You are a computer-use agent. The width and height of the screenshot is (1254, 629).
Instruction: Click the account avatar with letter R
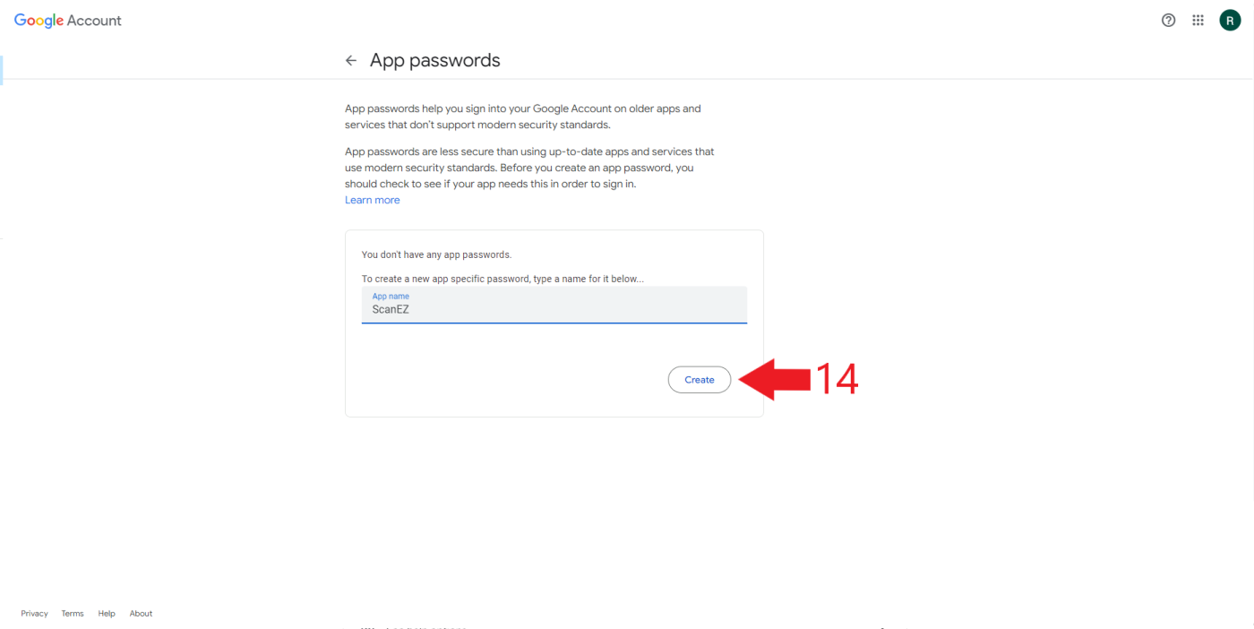(x=1230, y=21)
